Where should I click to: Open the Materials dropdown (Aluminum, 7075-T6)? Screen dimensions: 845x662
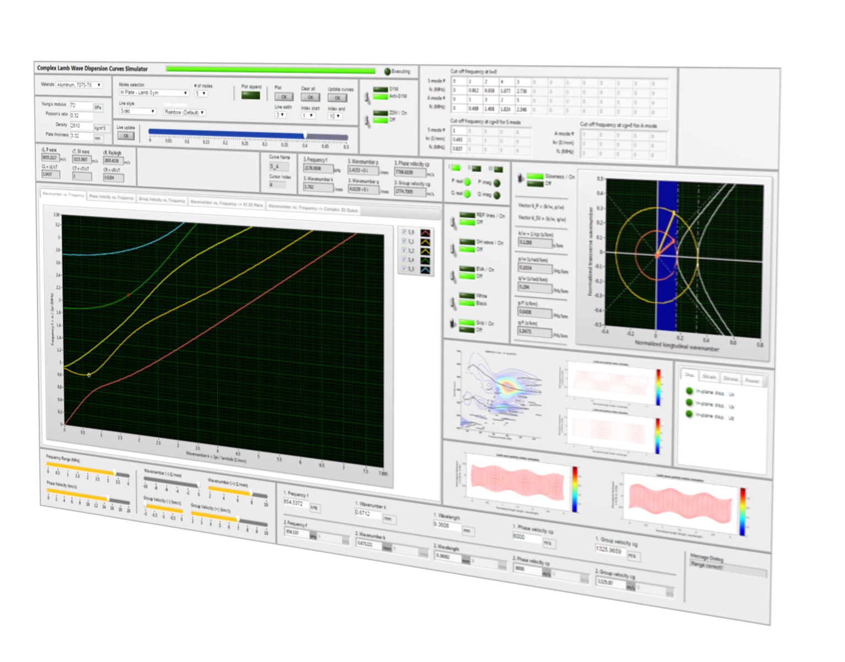pyautogui.click(x=79, y=85)
